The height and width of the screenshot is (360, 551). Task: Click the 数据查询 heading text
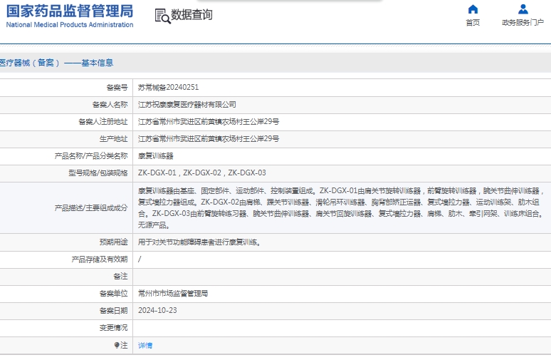tap(191, 15)
